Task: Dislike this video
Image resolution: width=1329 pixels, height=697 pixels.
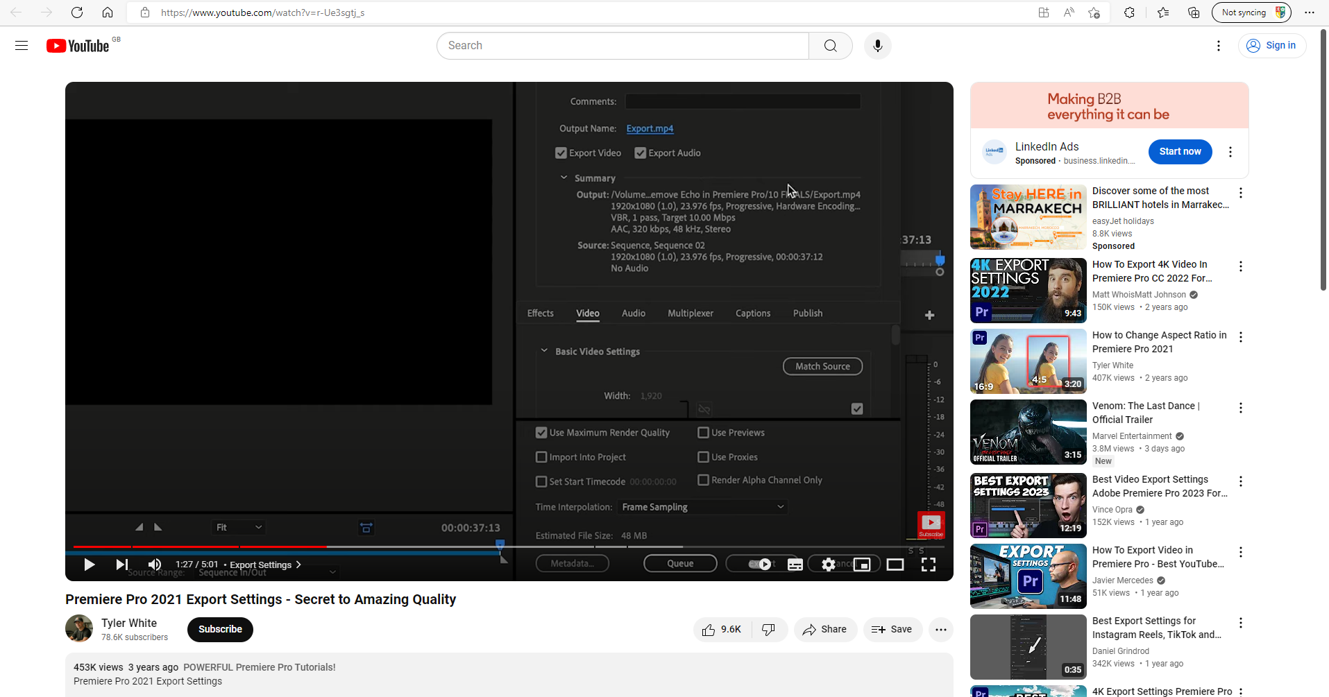Action: point(769,630)
